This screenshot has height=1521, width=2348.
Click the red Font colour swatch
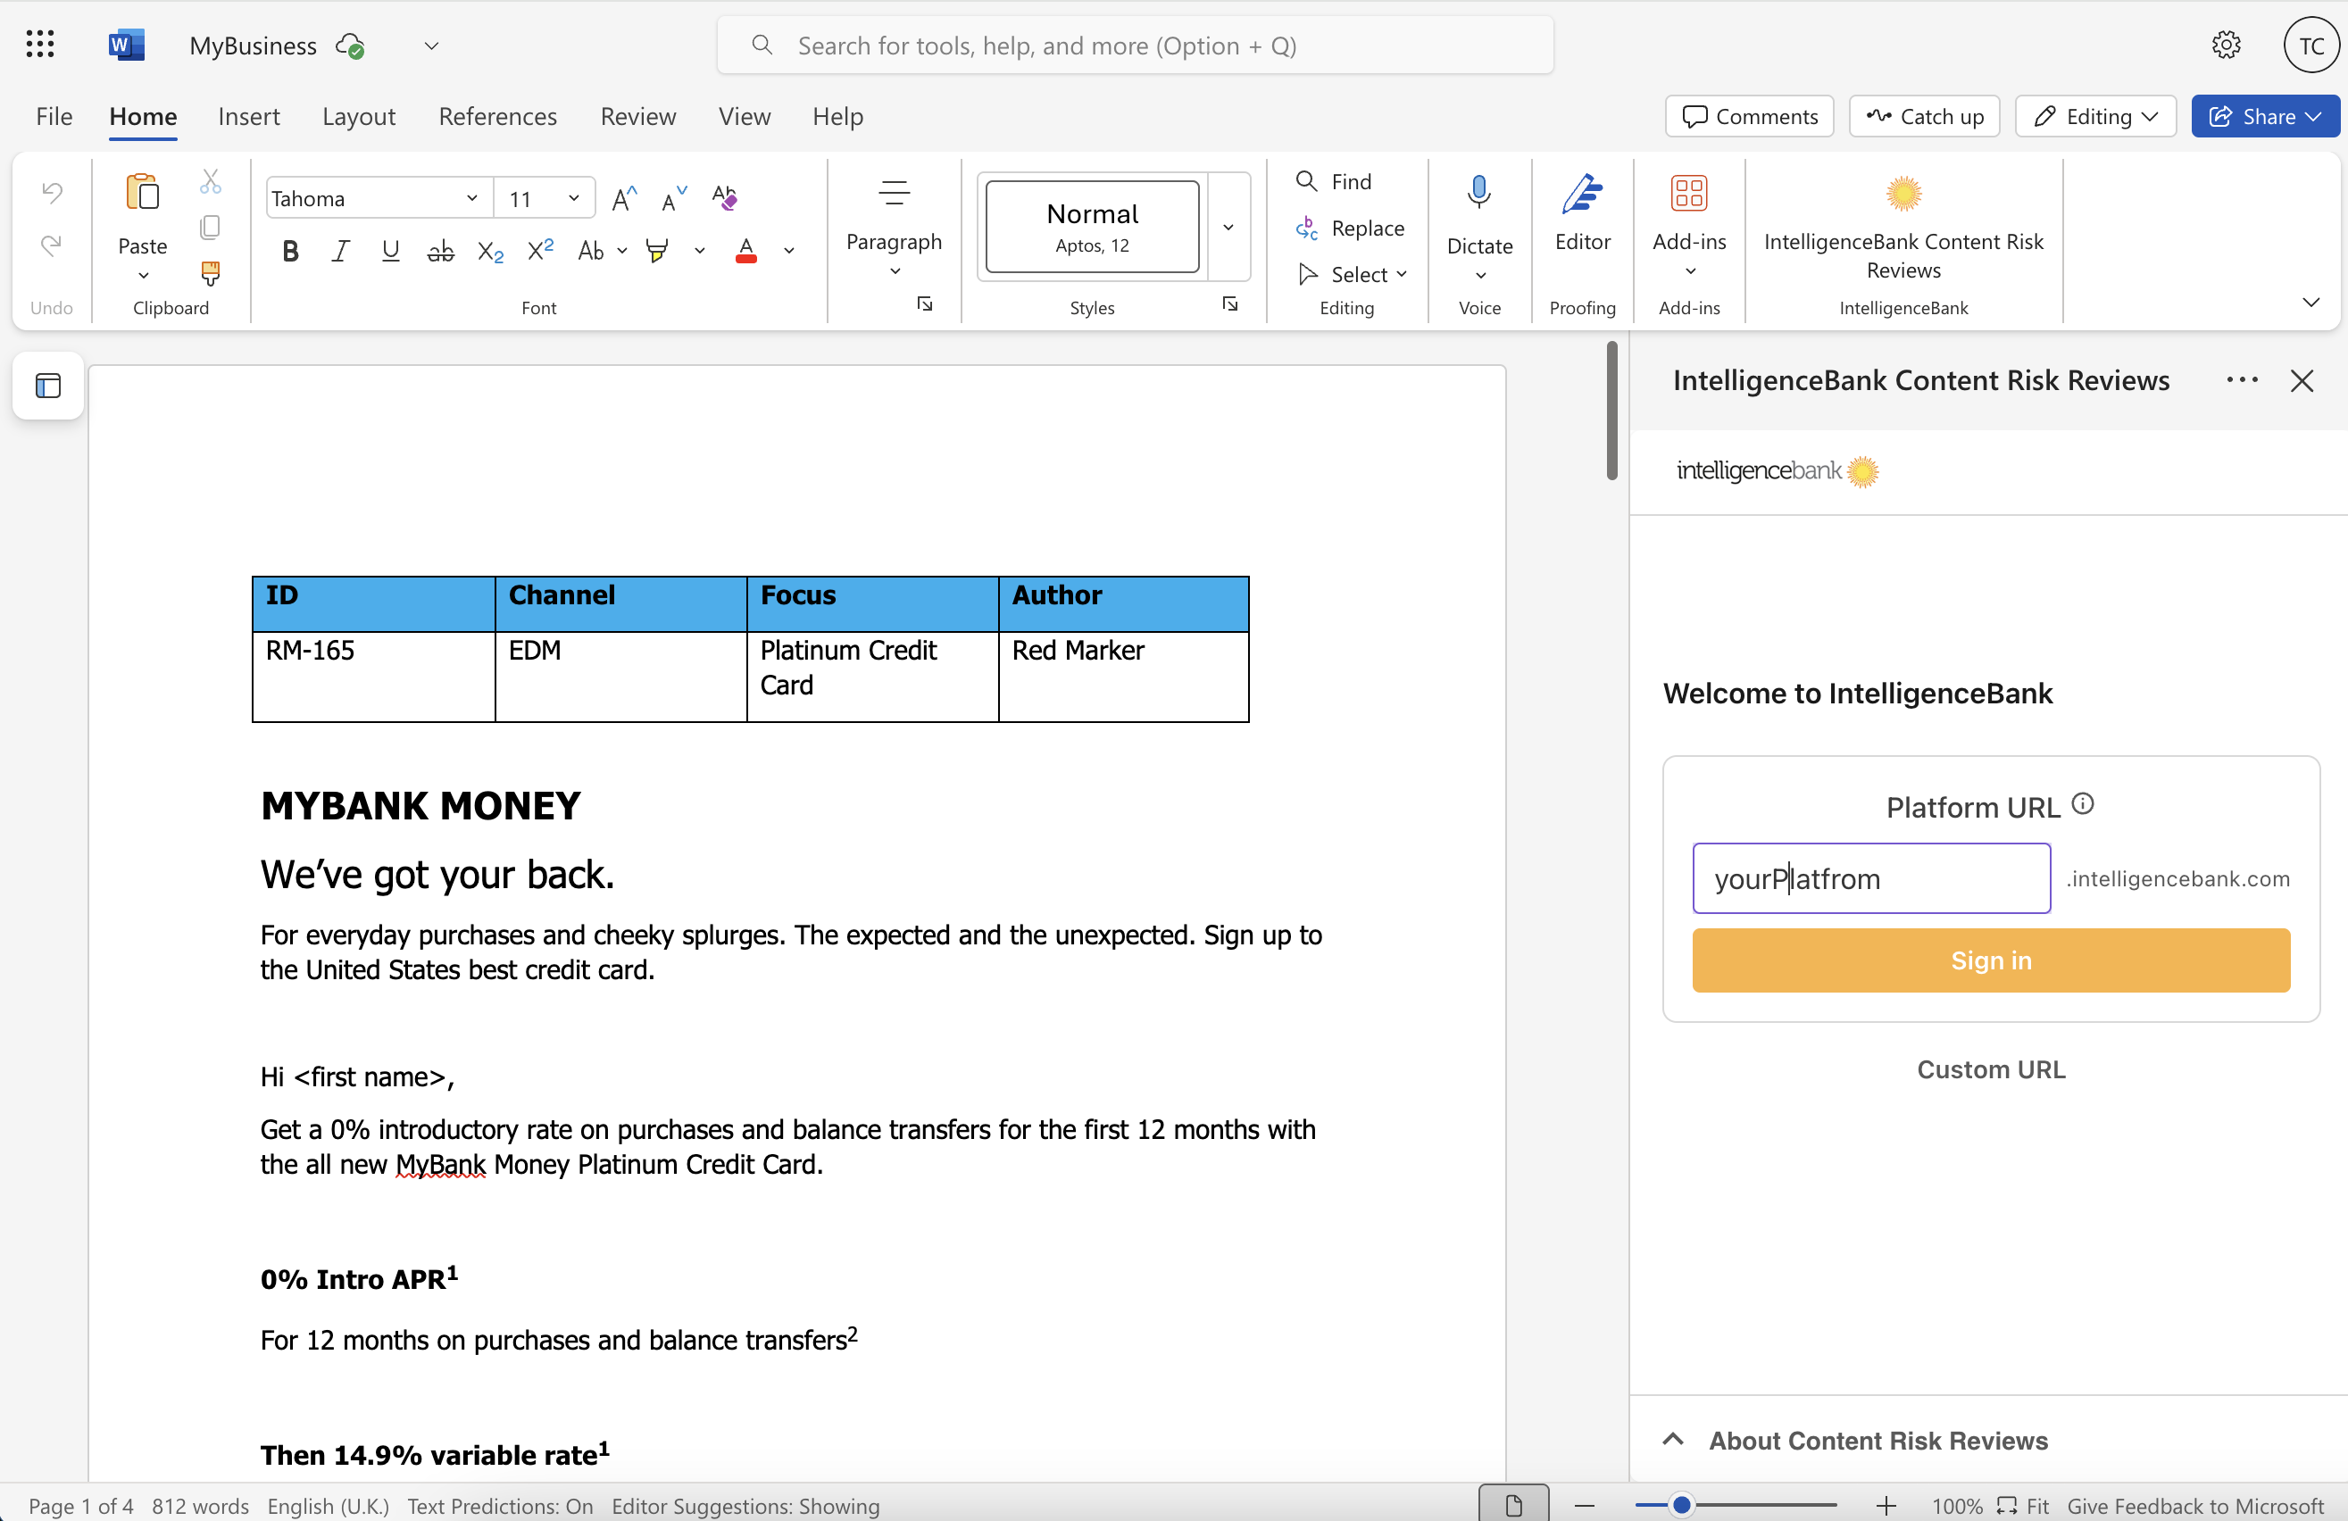click(x=745, y=251)
